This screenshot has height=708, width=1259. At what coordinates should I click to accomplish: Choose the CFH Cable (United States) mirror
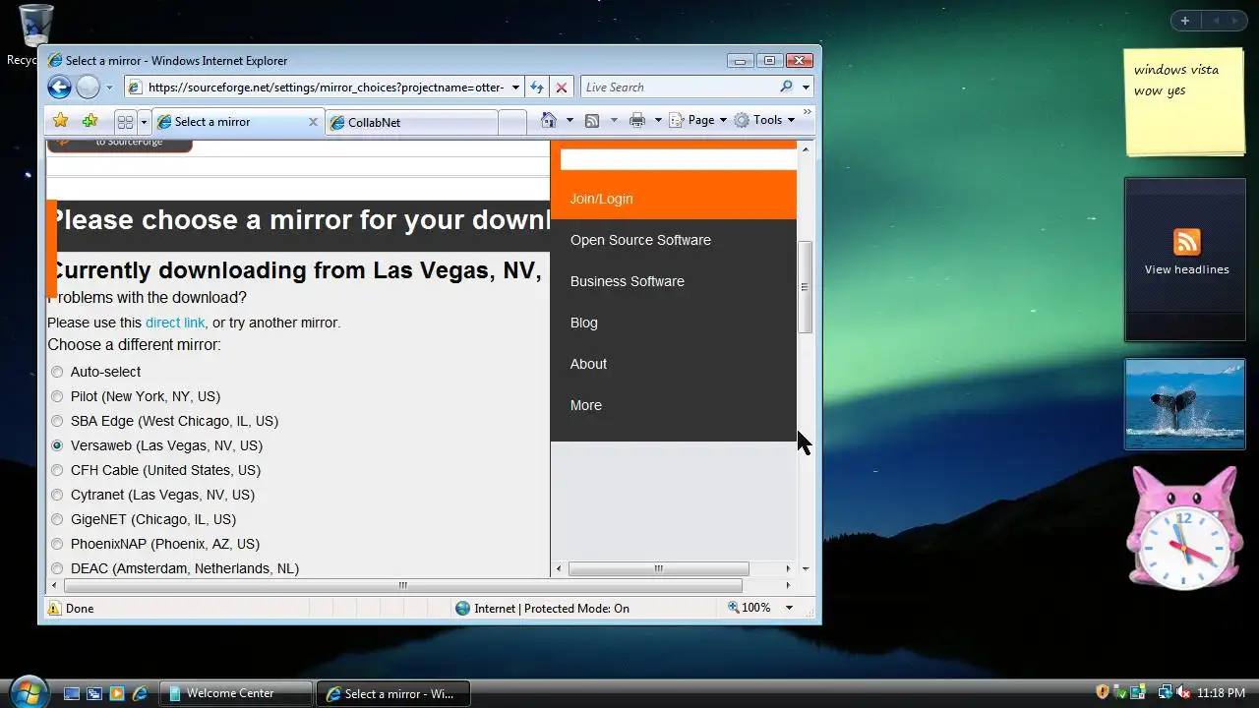[x=57, y=470]
